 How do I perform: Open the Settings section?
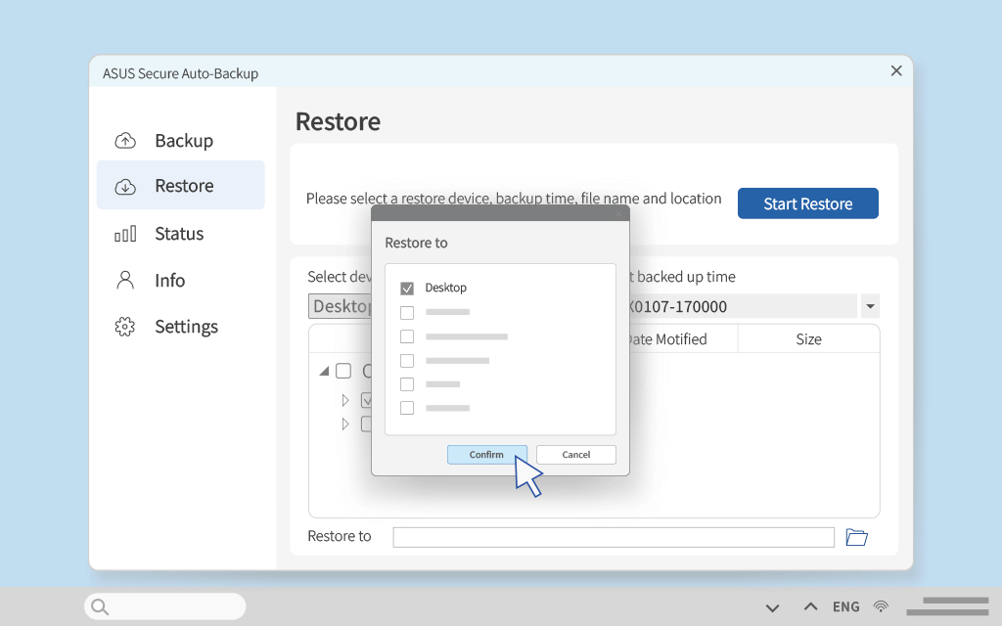click(181, 327)
